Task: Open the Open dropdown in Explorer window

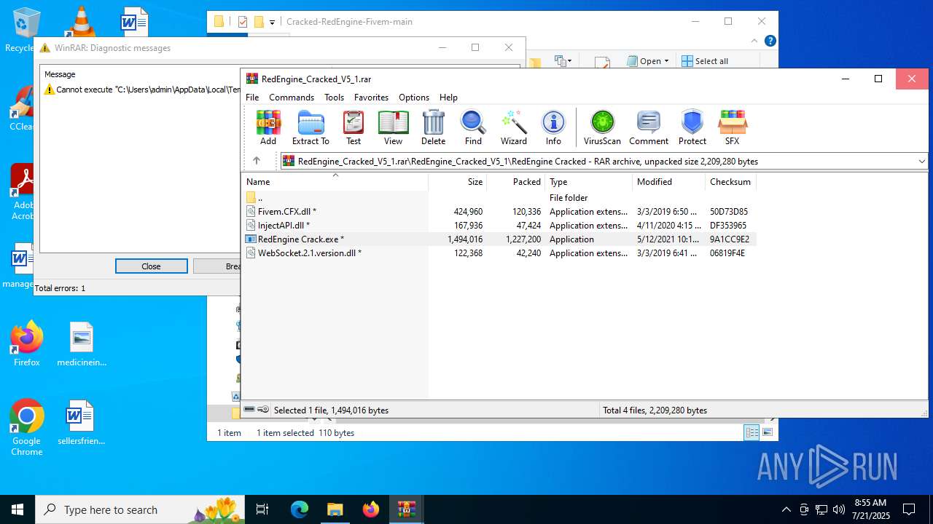Action: pyautogui.click(x=649, y=61)
